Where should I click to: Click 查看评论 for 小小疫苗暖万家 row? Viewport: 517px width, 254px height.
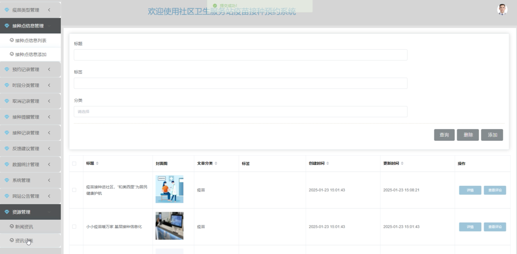(x=495, y=227)
